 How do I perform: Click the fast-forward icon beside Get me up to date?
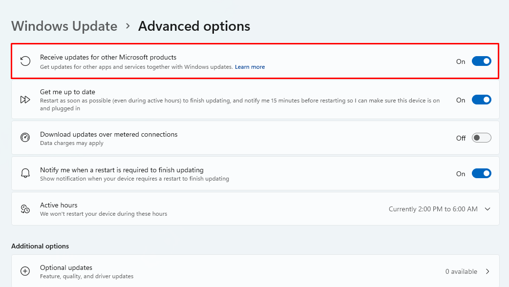tap(25, 100)
